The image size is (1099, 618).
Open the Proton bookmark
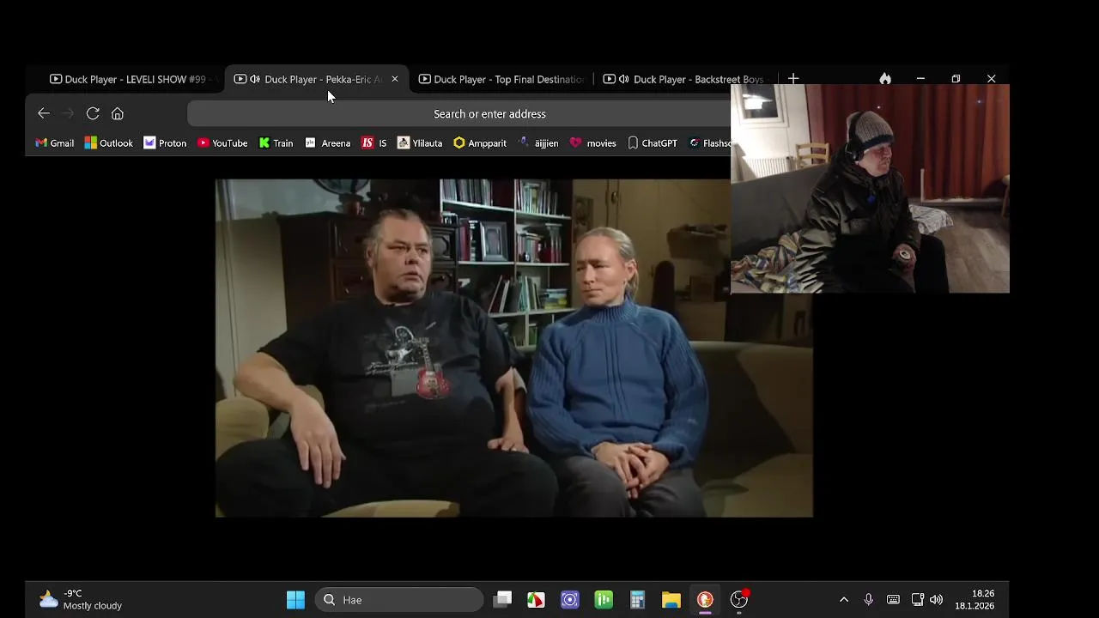tap(165, 143)
